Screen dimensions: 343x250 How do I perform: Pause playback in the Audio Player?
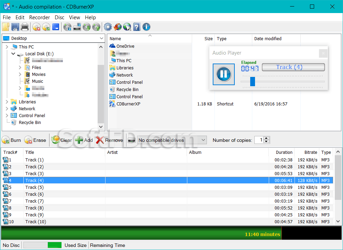(223, 74)
